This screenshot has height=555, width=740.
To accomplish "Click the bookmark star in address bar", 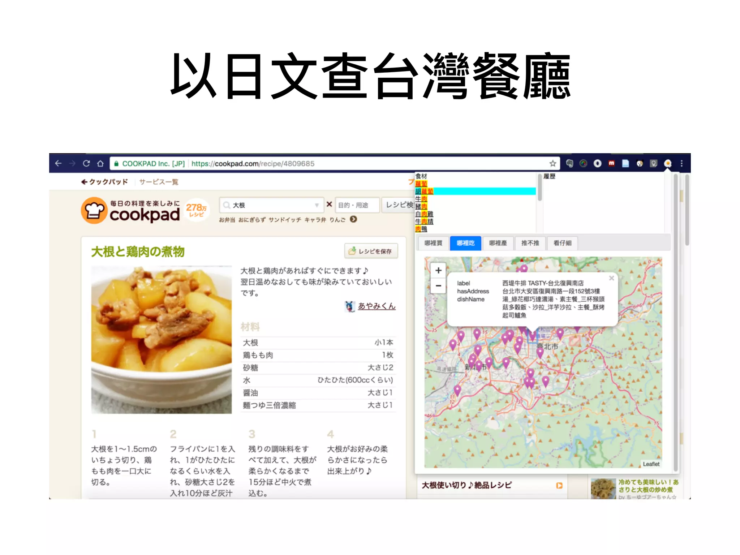I will (x=552, y=164).
